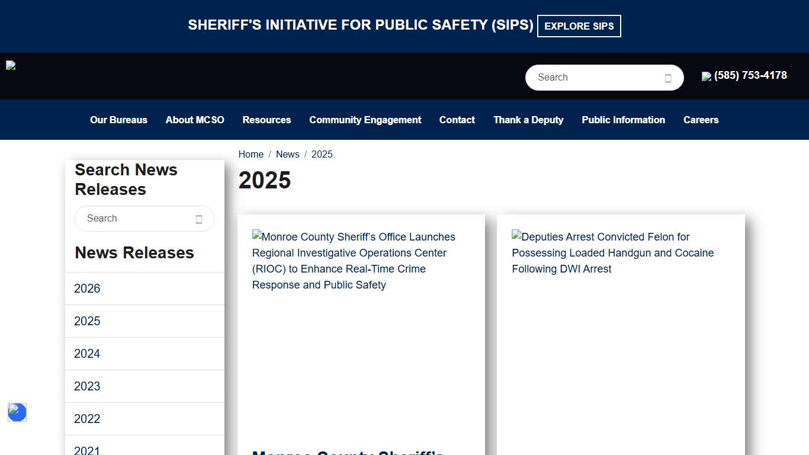This screenshot has height=455, width=809.
Task: Select Community Engagement in the navigation
Action: coord(365,120)
